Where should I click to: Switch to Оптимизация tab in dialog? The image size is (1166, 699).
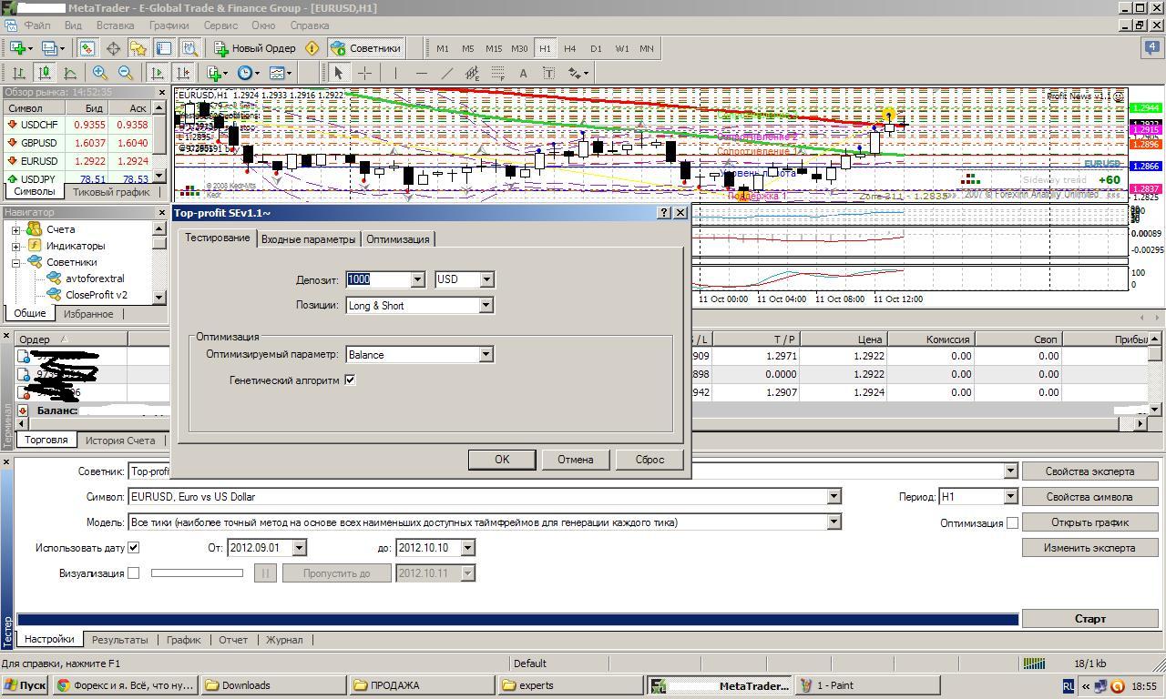(x=397, y=239)
